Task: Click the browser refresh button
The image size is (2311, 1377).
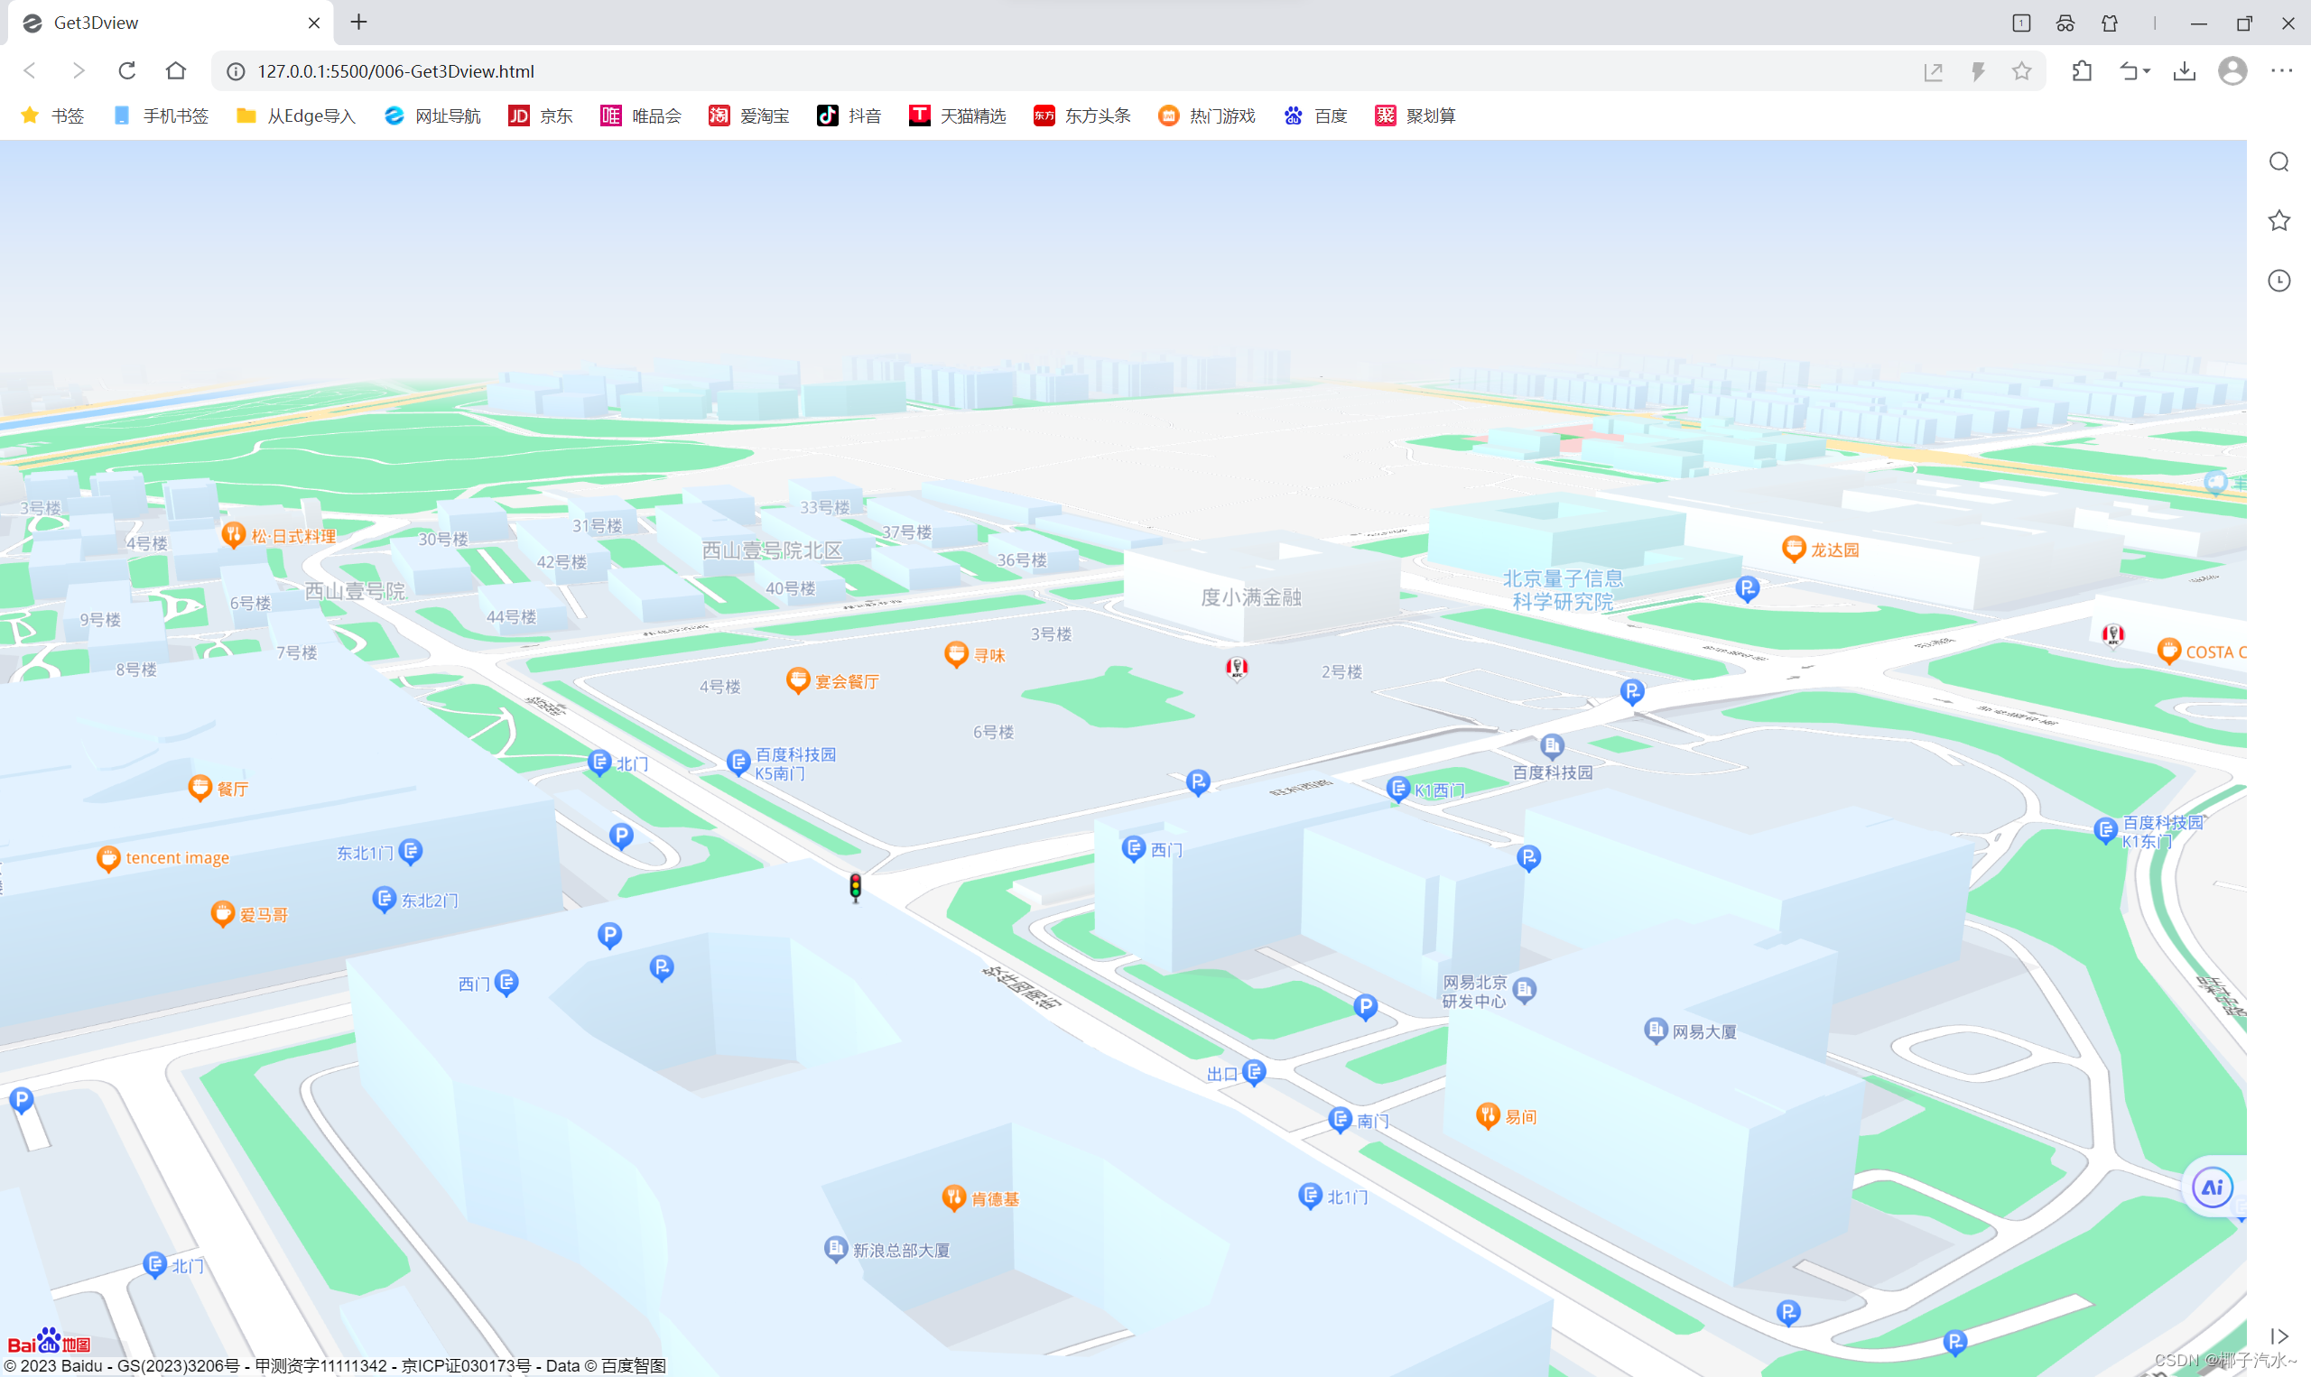Action: [127, 71]
